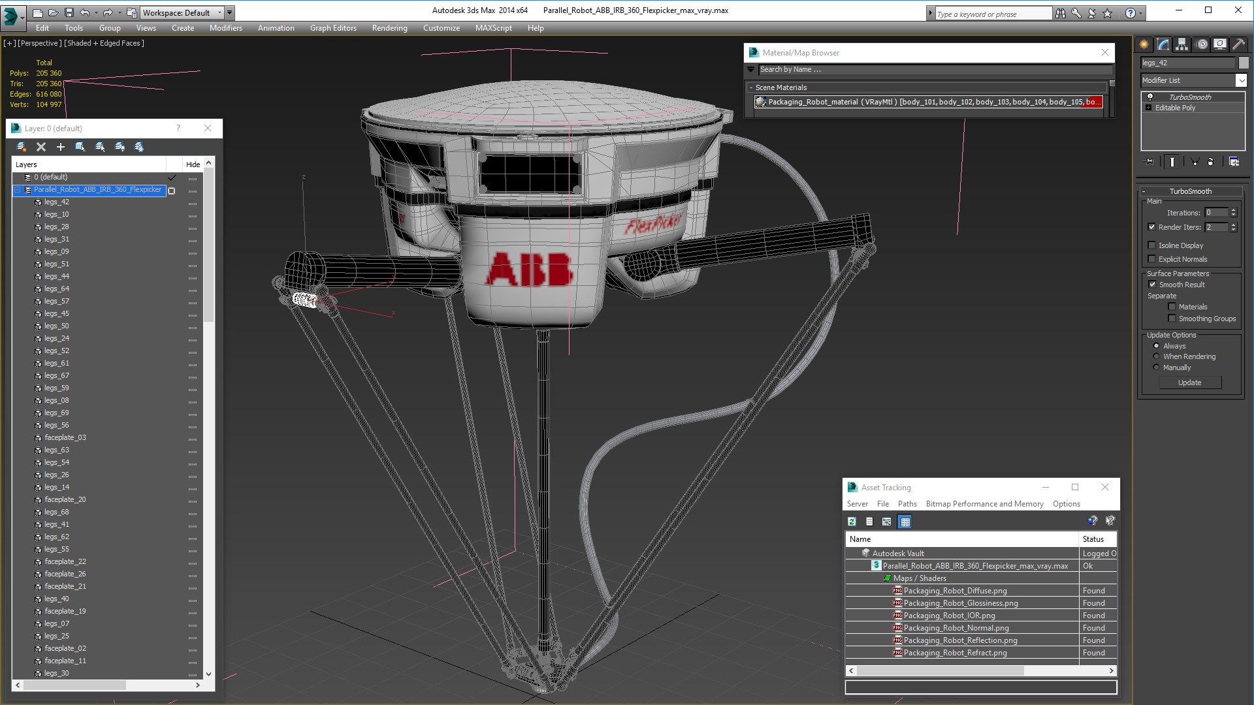This screenshot has height=705, width=1254.
Task: Click Configure Modifier Sets icon
Action: pos(1234,162)
